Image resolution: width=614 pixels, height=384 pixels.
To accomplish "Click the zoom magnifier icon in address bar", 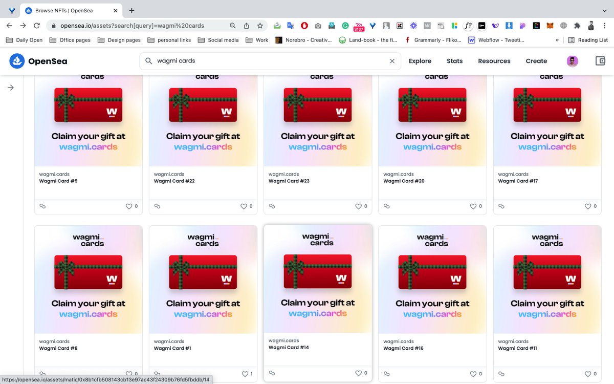I will (x=233, y=26).
